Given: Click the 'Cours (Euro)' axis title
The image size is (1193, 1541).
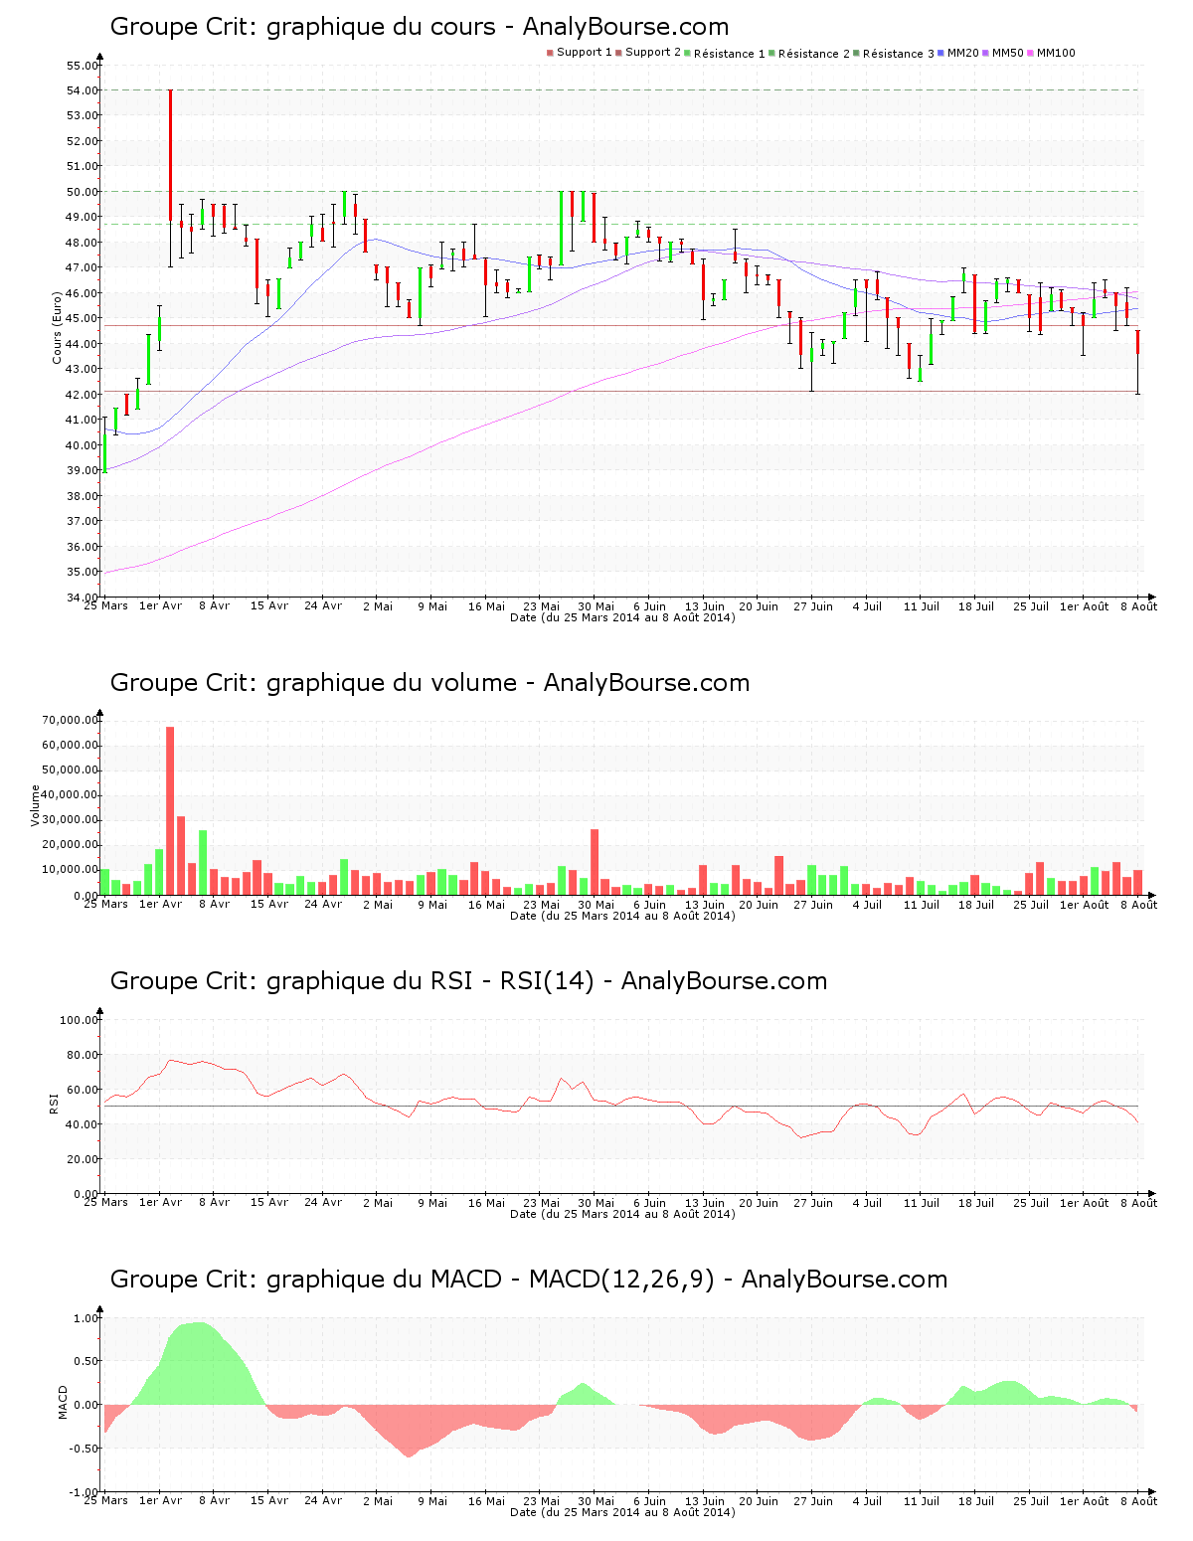Looking at the screenshot, I should point(57,327).
